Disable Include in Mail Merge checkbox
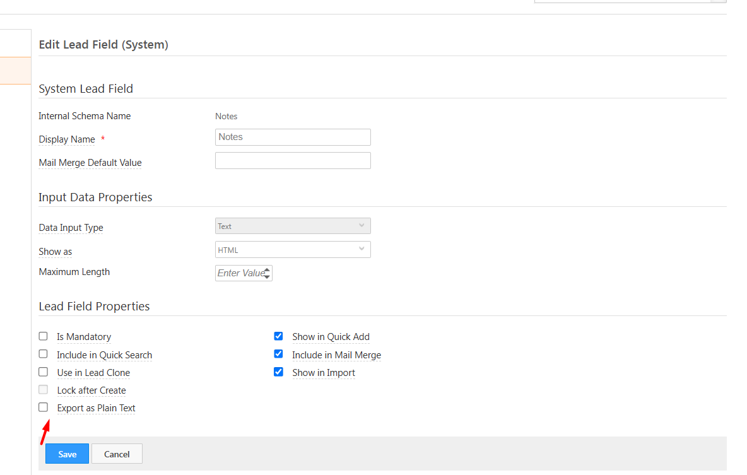 point(278,354)
